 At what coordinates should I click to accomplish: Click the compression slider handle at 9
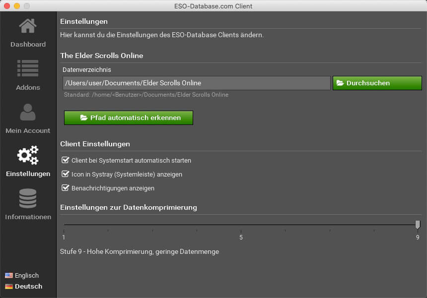pos(418,225)
